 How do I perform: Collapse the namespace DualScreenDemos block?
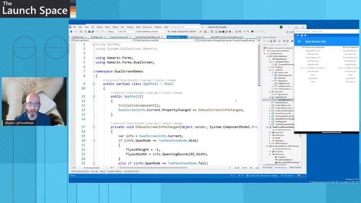pos(94,72)
